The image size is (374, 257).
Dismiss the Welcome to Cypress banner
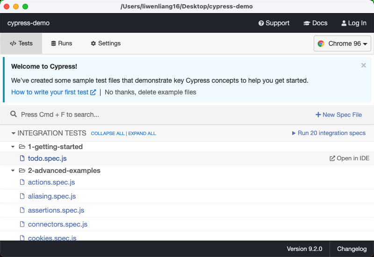(364, 65)
